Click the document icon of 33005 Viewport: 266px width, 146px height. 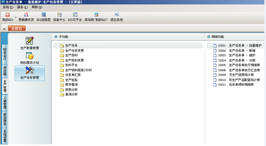tap(215, 65)
